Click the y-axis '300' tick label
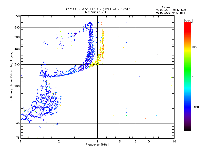The image size is (205, 154). 17,65
